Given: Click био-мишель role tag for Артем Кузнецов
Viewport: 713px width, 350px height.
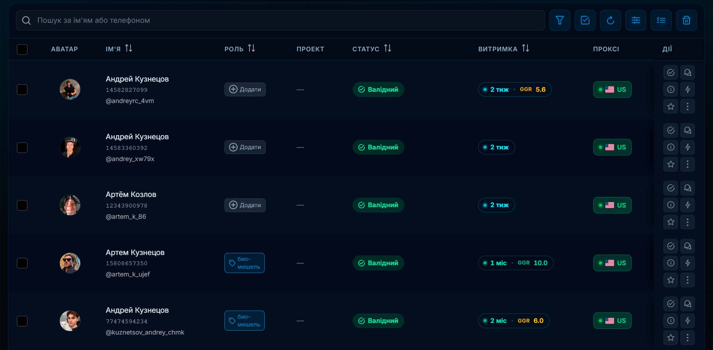Looking at the screenshot, I should (x=244, y=263).
